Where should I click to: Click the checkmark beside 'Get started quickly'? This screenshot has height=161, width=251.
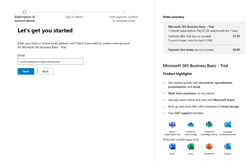click(164, 83)
